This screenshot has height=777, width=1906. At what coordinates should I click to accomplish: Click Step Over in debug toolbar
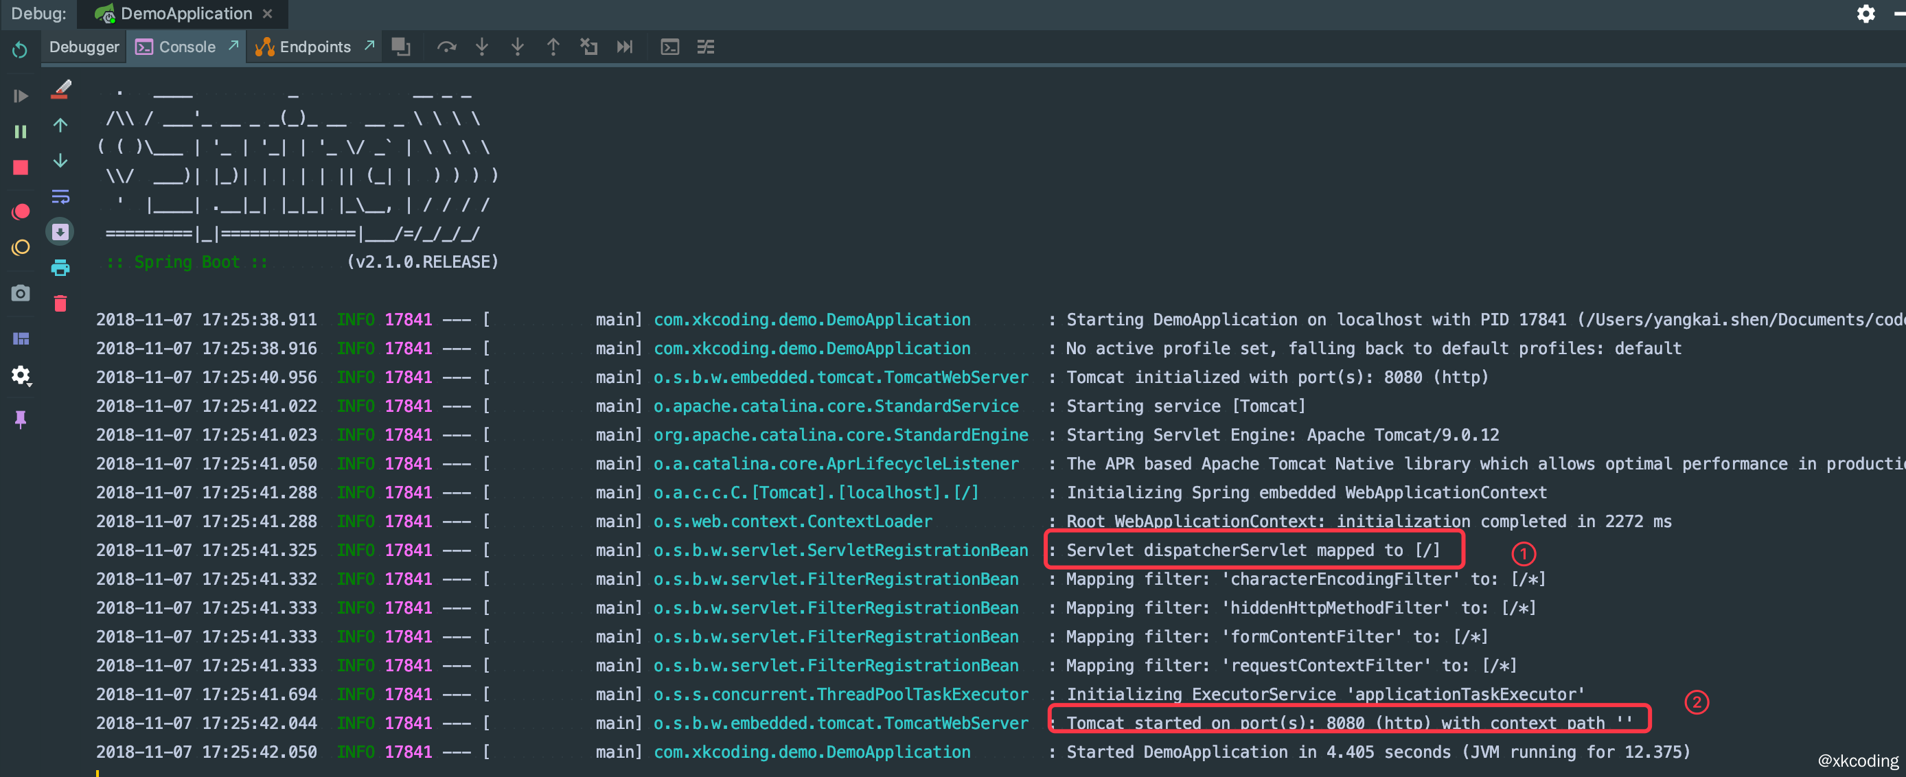446,47
